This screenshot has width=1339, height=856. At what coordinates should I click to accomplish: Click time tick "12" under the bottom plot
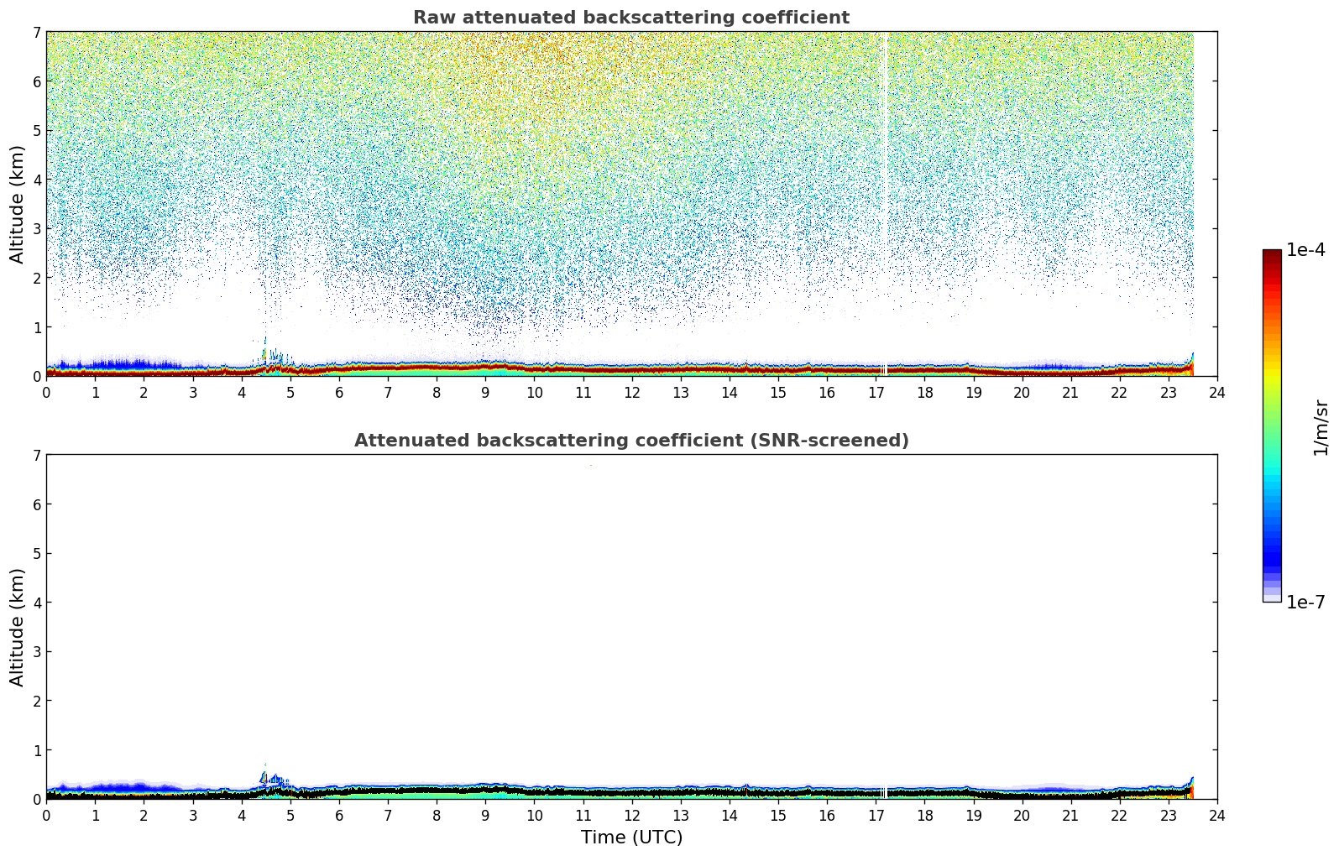pyautogui.click(x=631, y=815)
